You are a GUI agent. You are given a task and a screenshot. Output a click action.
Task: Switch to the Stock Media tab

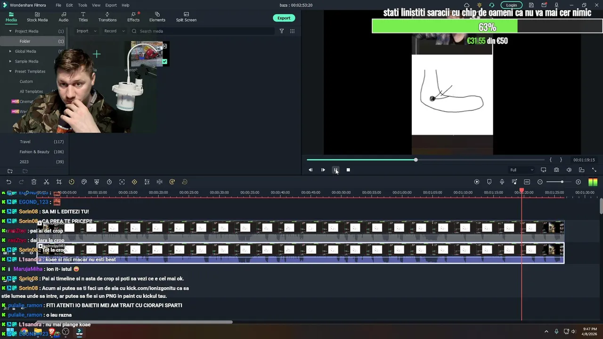click(x=37, y=17)
